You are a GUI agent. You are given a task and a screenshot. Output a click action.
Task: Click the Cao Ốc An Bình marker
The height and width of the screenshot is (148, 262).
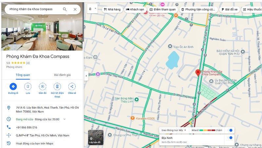tap(170, 46)
